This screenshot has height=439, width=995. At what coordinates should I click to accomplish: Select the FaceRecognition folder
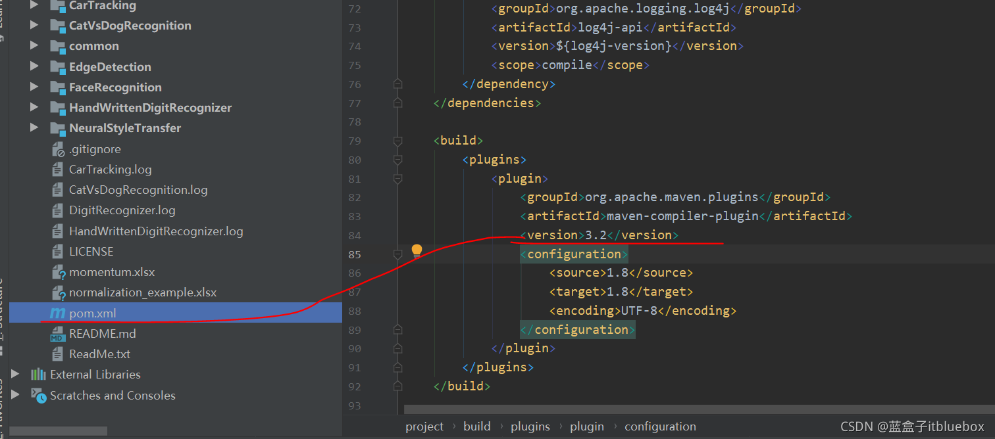click(115, 87)
